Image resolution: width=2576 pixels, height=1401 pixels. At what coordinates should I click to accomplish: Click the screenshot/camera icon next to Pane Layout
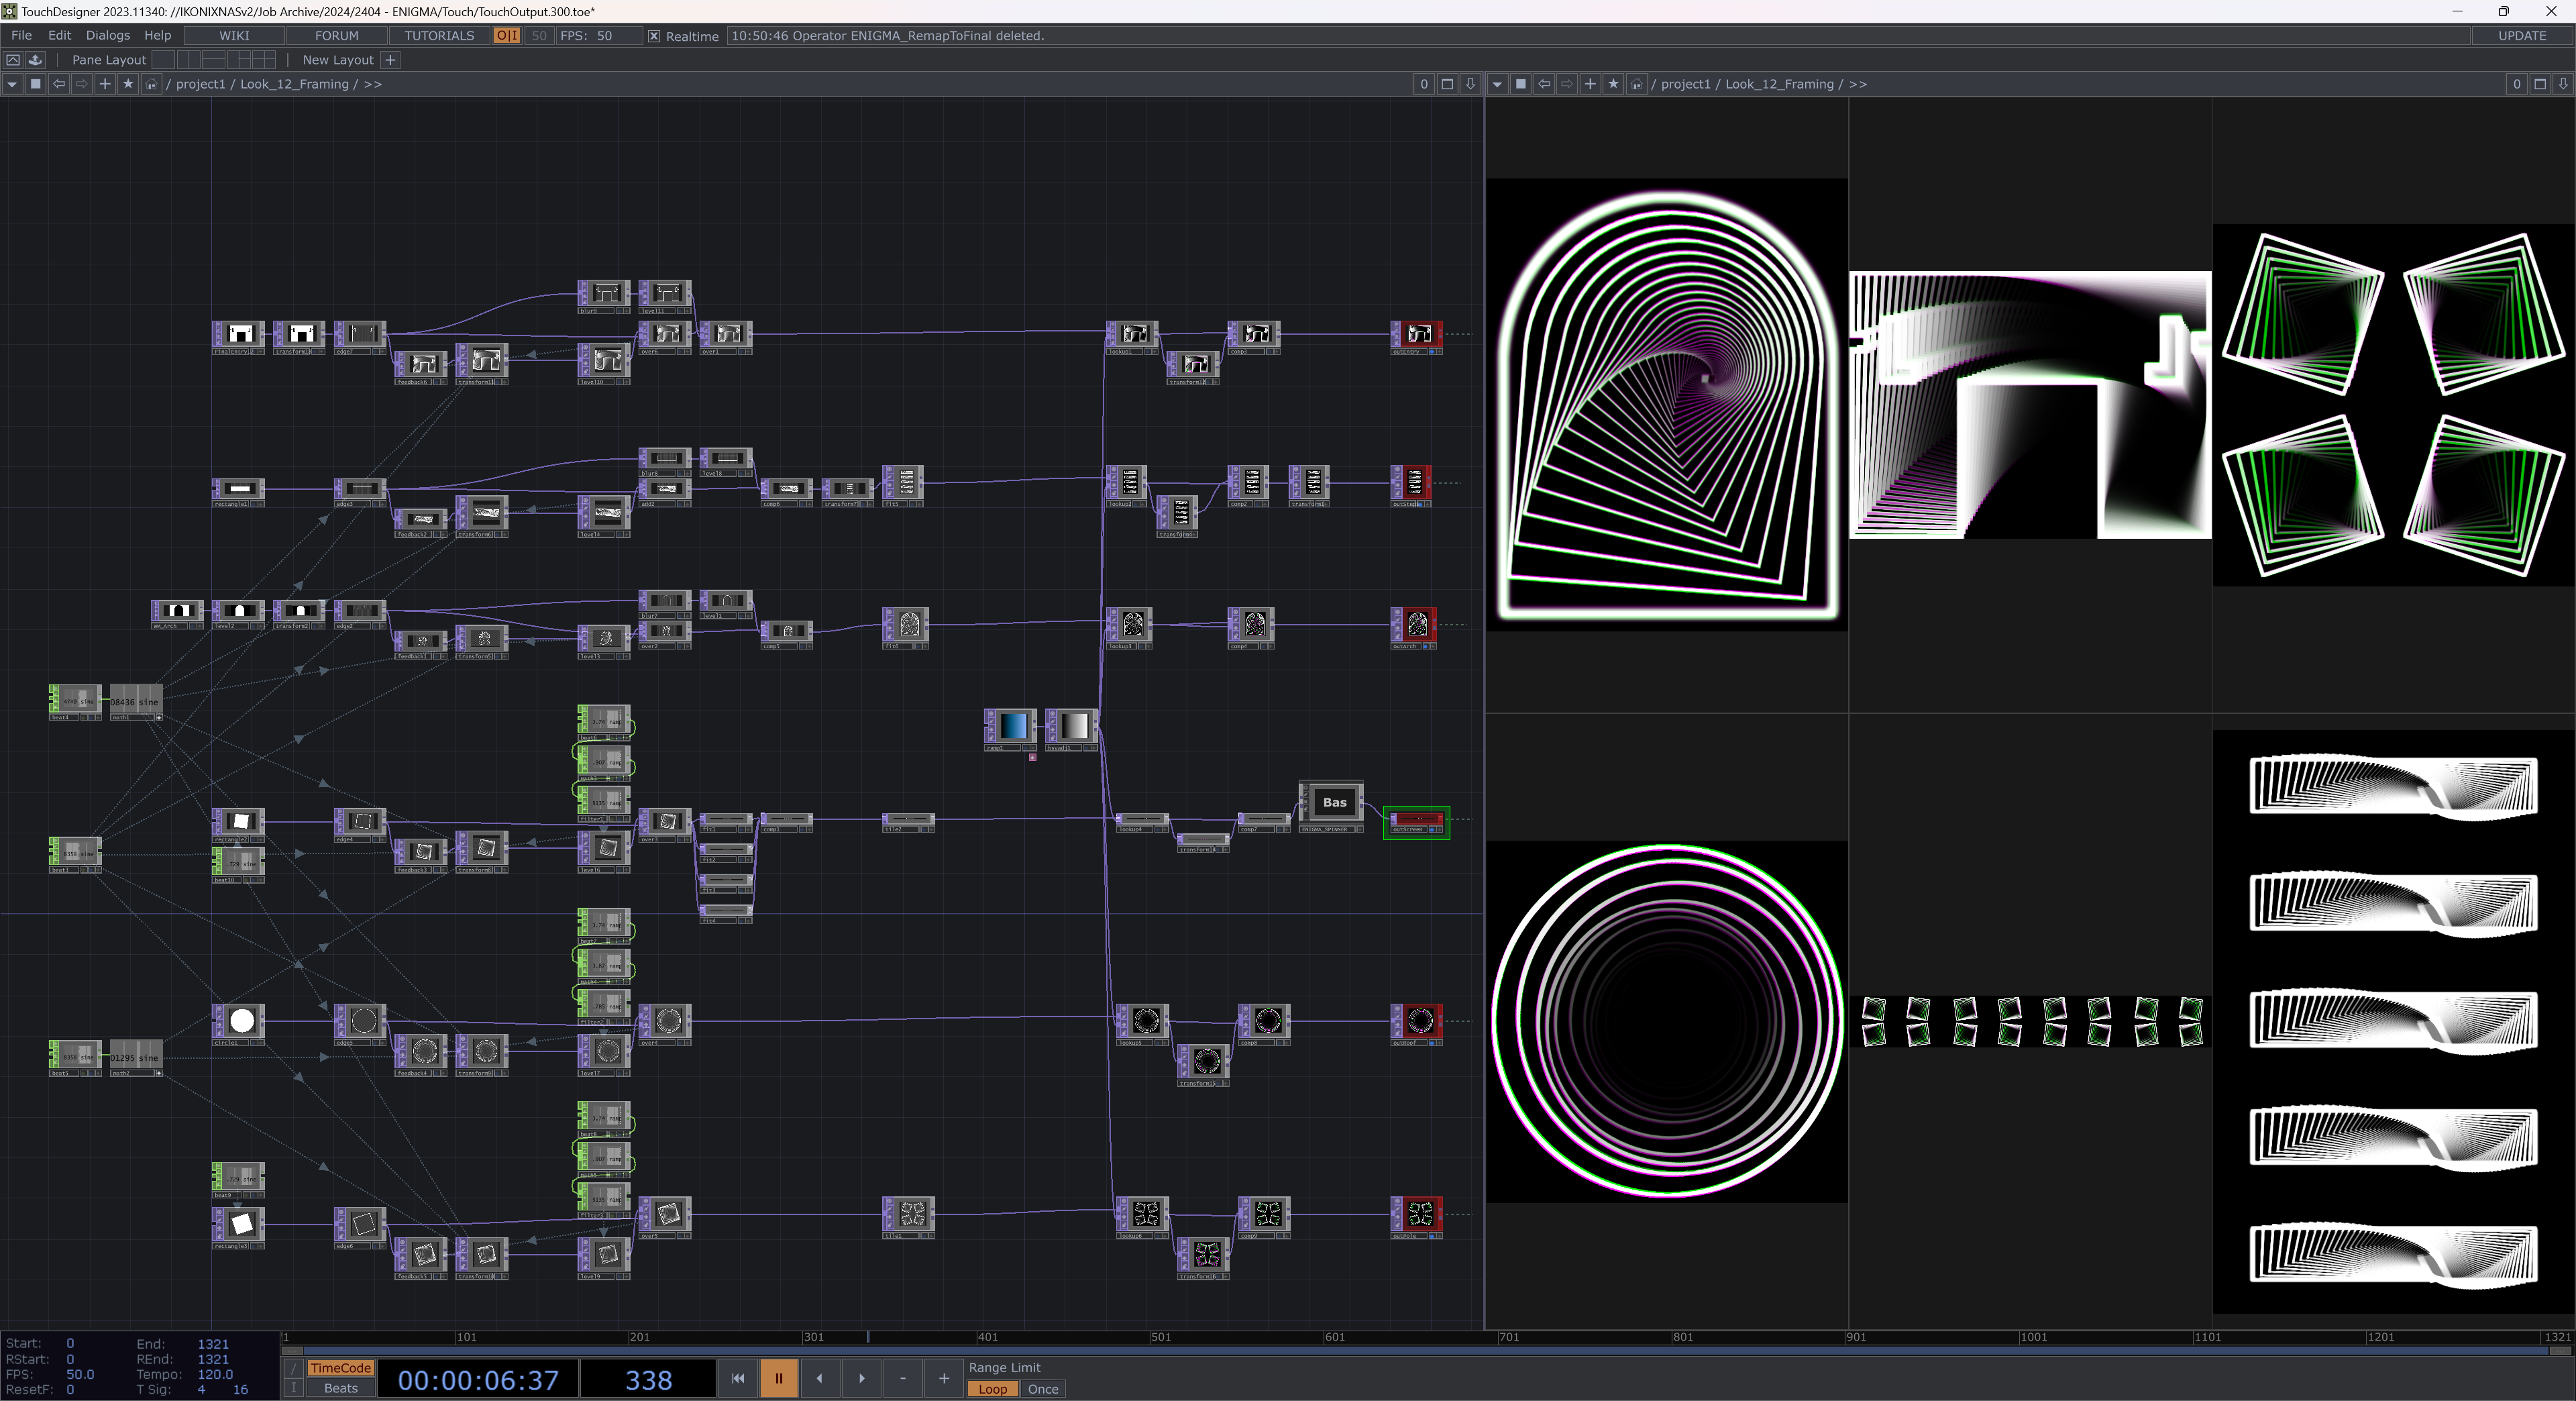[x=13, y=60]
